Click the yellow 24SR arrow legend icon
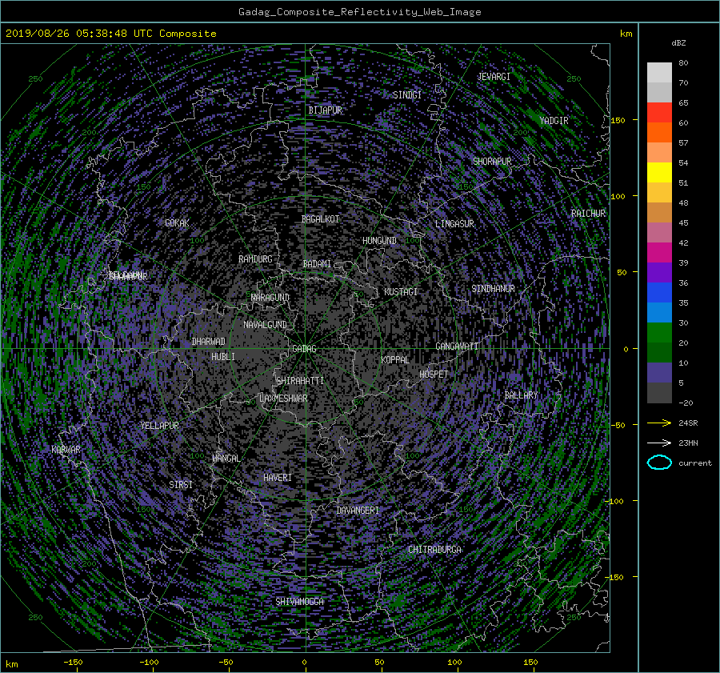The height and width of the screenshot is (673, 720). [x=659, y=423]
